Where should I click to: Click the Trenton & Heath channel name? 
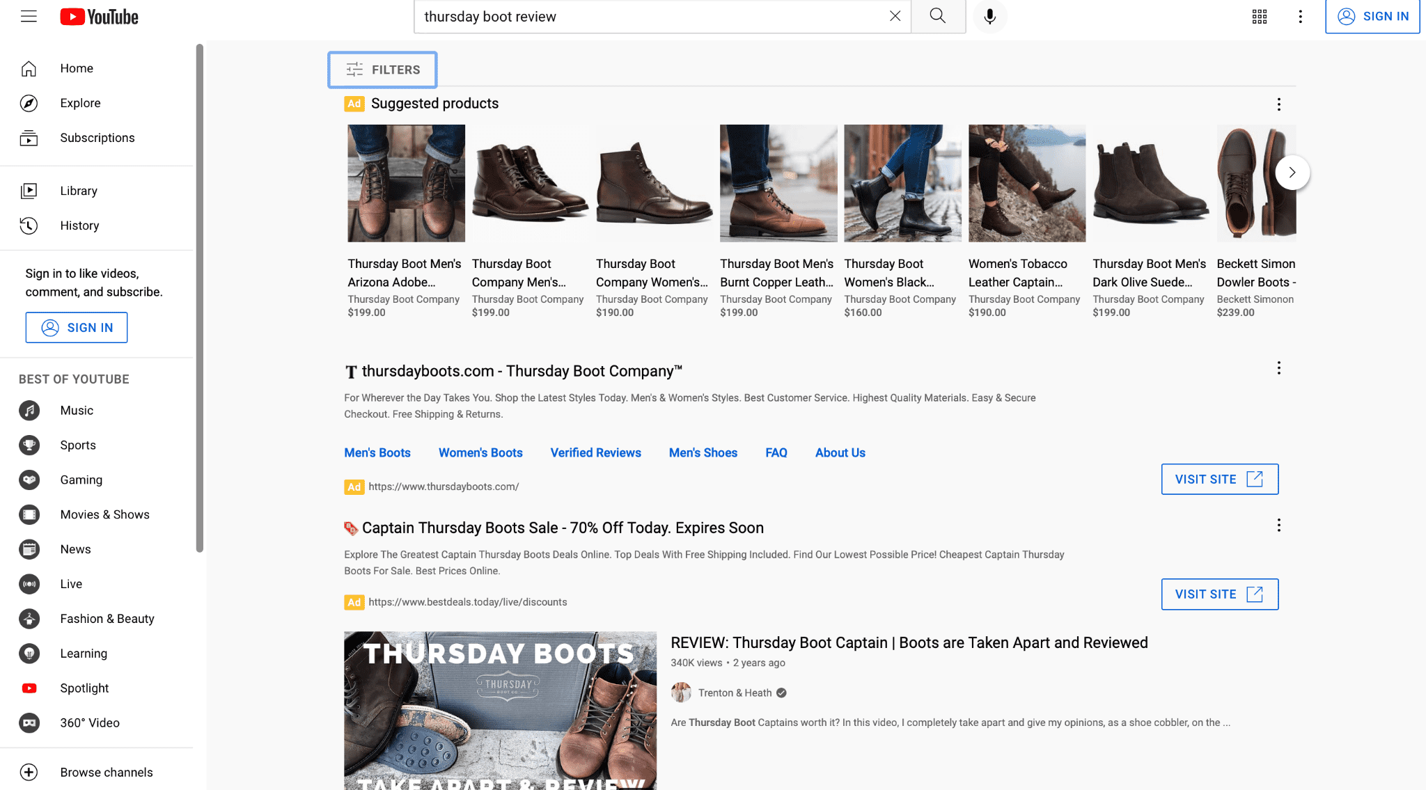click(x=735, y=693)
